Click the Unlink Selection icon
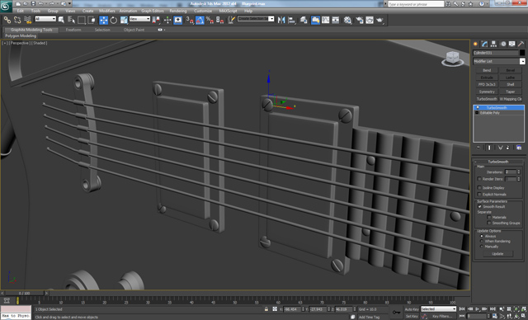Image resolution: width=528 pixels, height=320 pixels. pos(17,20)
